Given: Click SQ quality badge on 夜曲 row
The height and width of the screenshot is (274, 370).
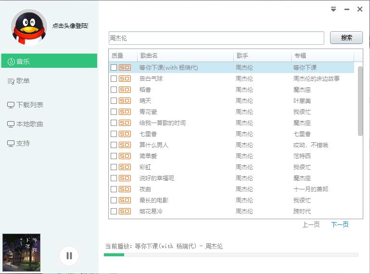Looking at the screenshot, I should (x=125, y=189).
